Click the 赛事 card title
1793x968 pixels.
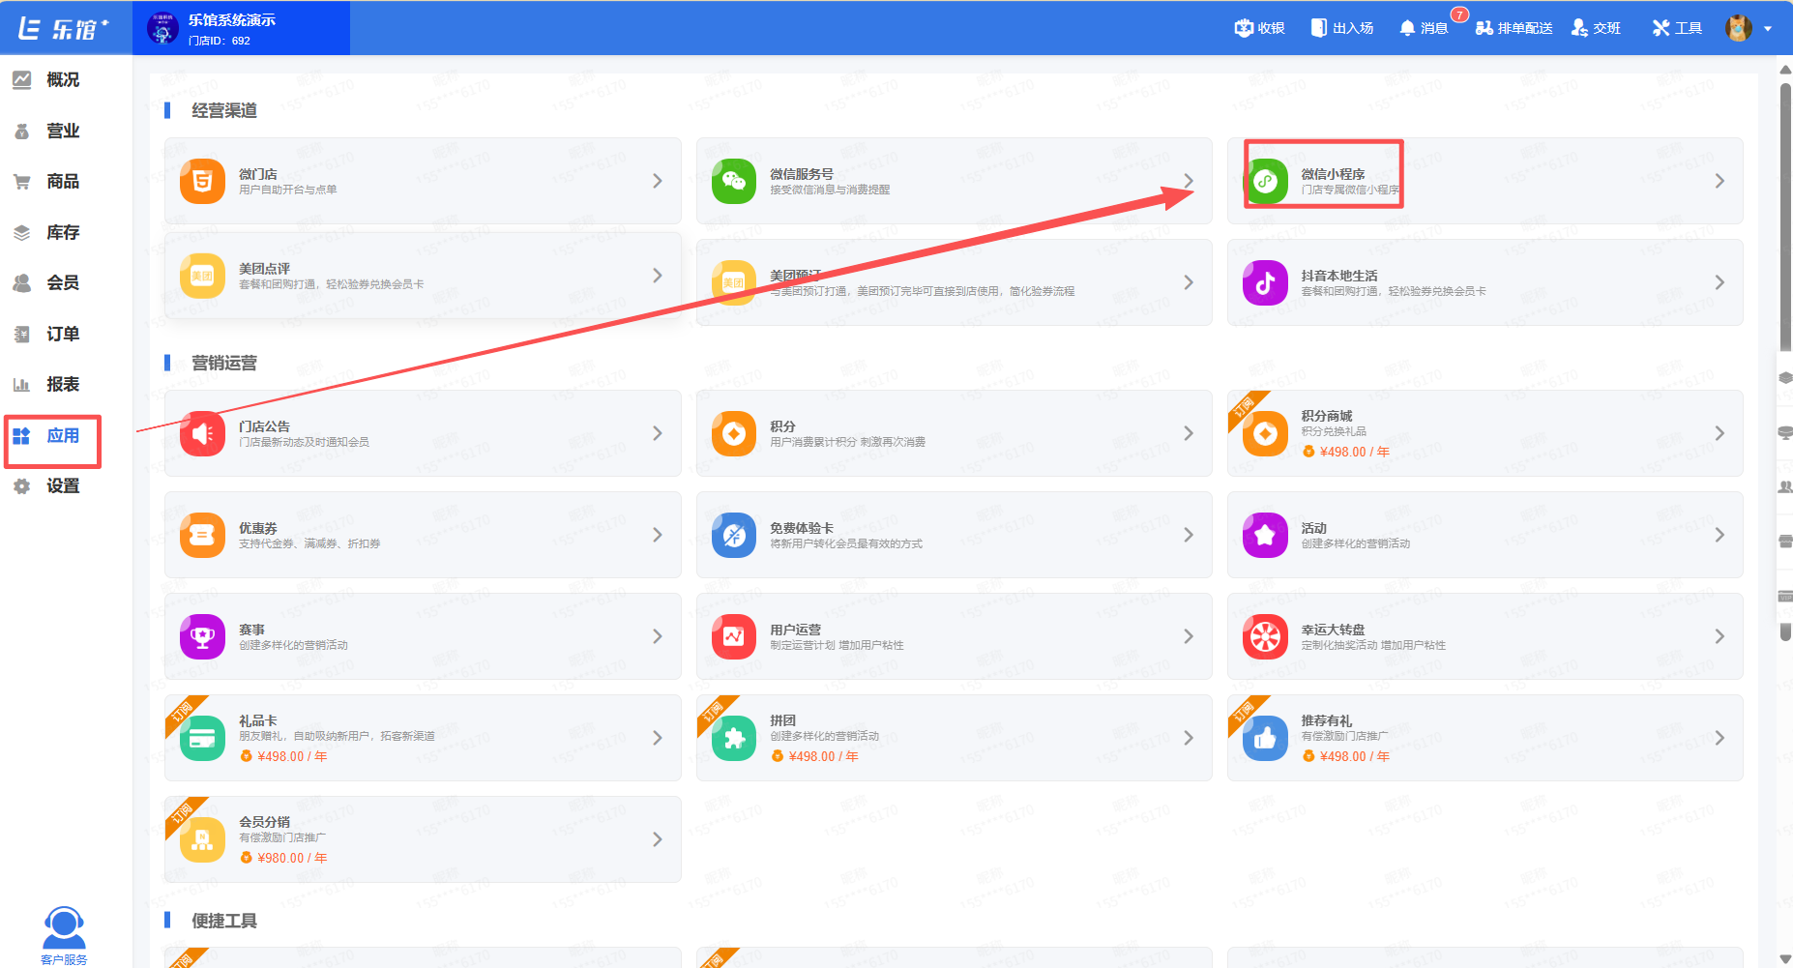(x=251, y=630)
